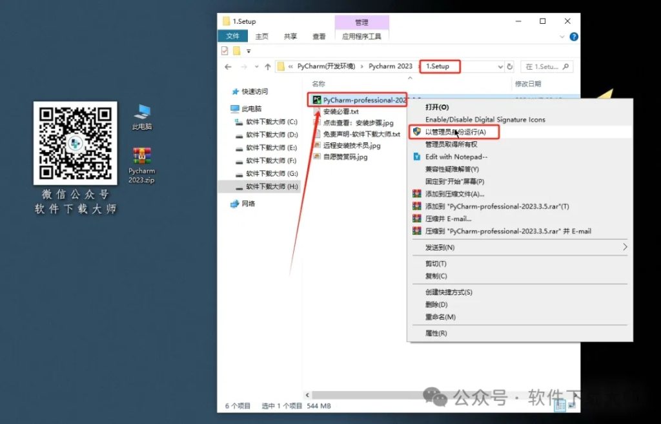Open the 文件 menu
This screenshot has height=424, width=661.
pyautogui.click(x=232, y=36)
